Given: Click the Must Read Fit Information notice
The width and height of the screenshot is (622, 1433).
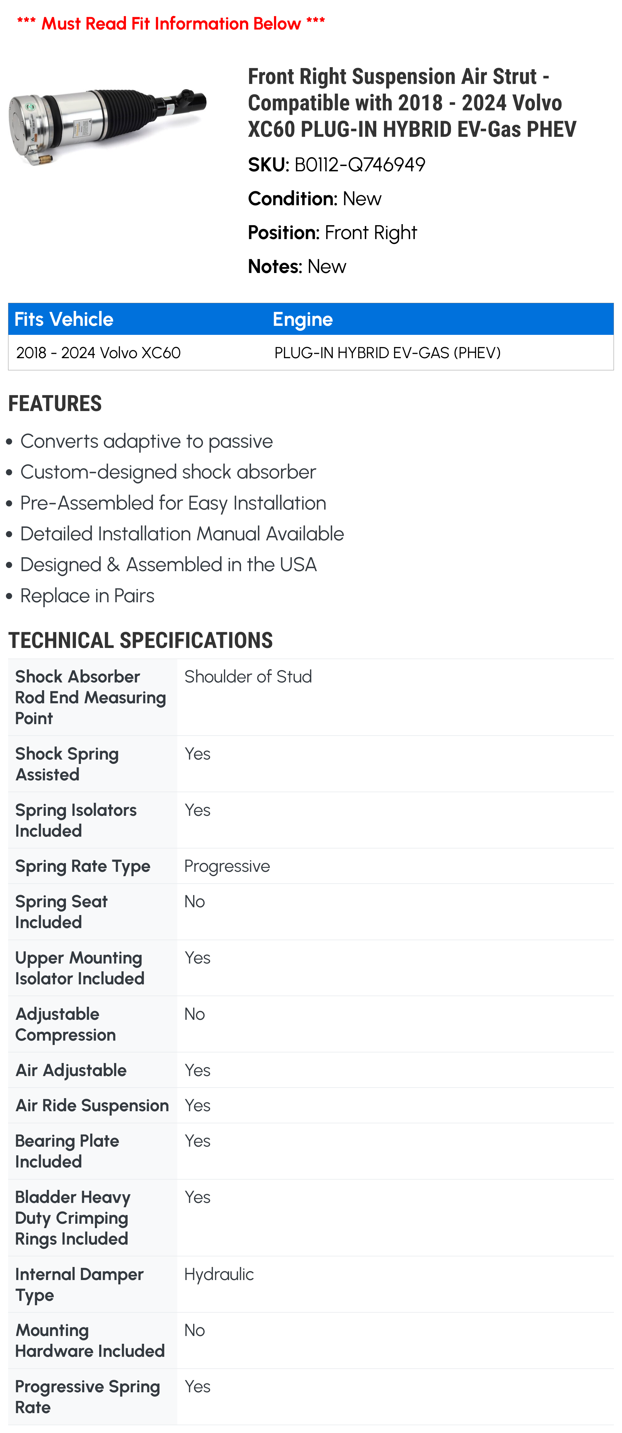Looking at the screenshot, I should point(171,23).
